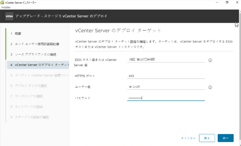Click the パスワード input field
Screen dimensions: 241x146
pos(166,98)
